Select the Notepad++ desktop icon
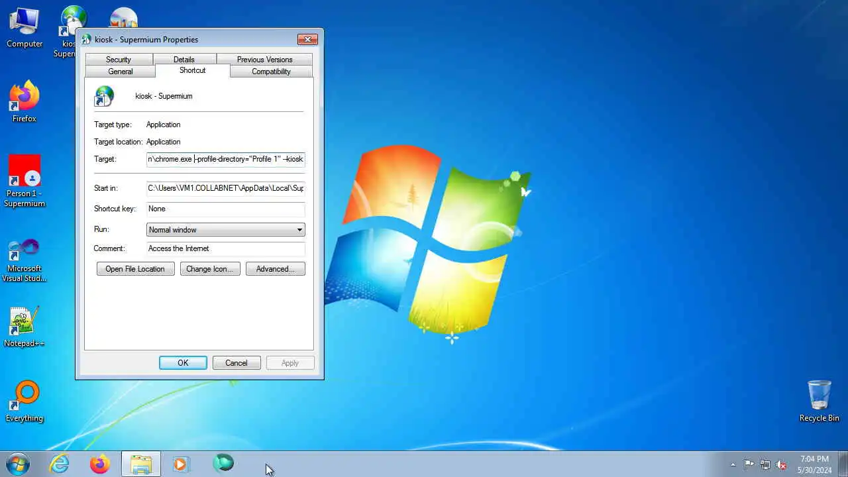This screenshot has height=477, width=848. (25, 327)
